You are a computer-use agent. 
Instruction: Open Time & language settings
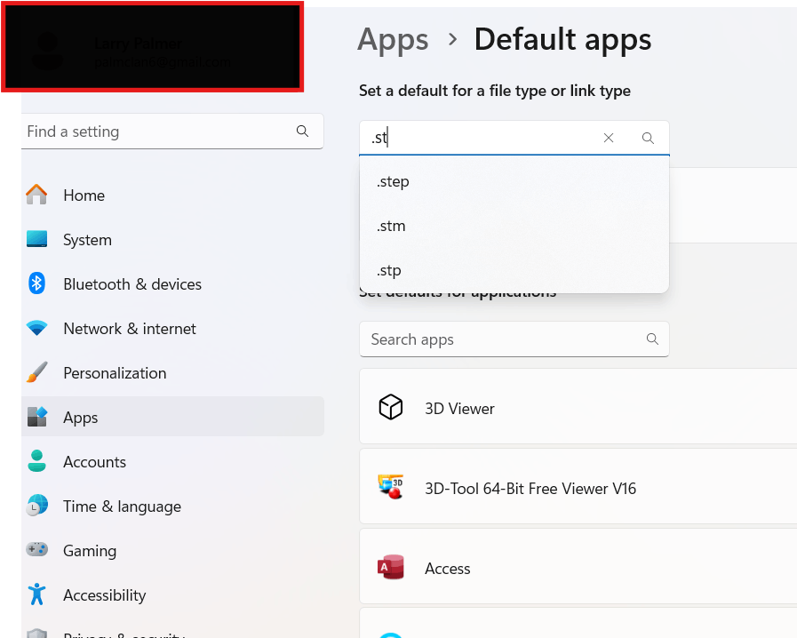(x=173, y=506)
